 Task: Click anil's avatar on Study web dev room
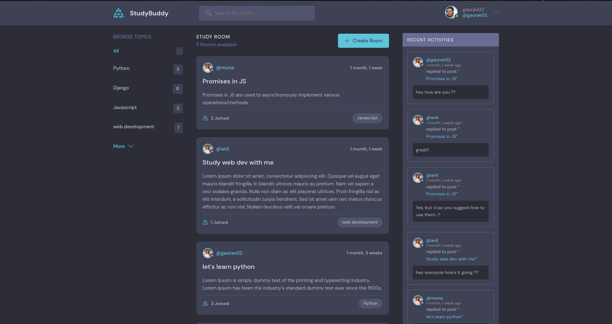[x=208, y=149]
